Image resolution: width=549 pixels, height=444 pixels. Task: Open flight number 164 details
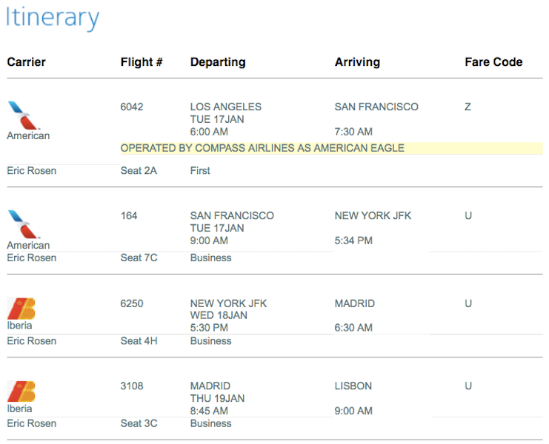(x=129, y=216)
